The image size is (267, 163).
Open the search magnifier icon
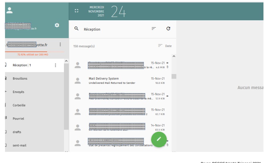point(76,28)
